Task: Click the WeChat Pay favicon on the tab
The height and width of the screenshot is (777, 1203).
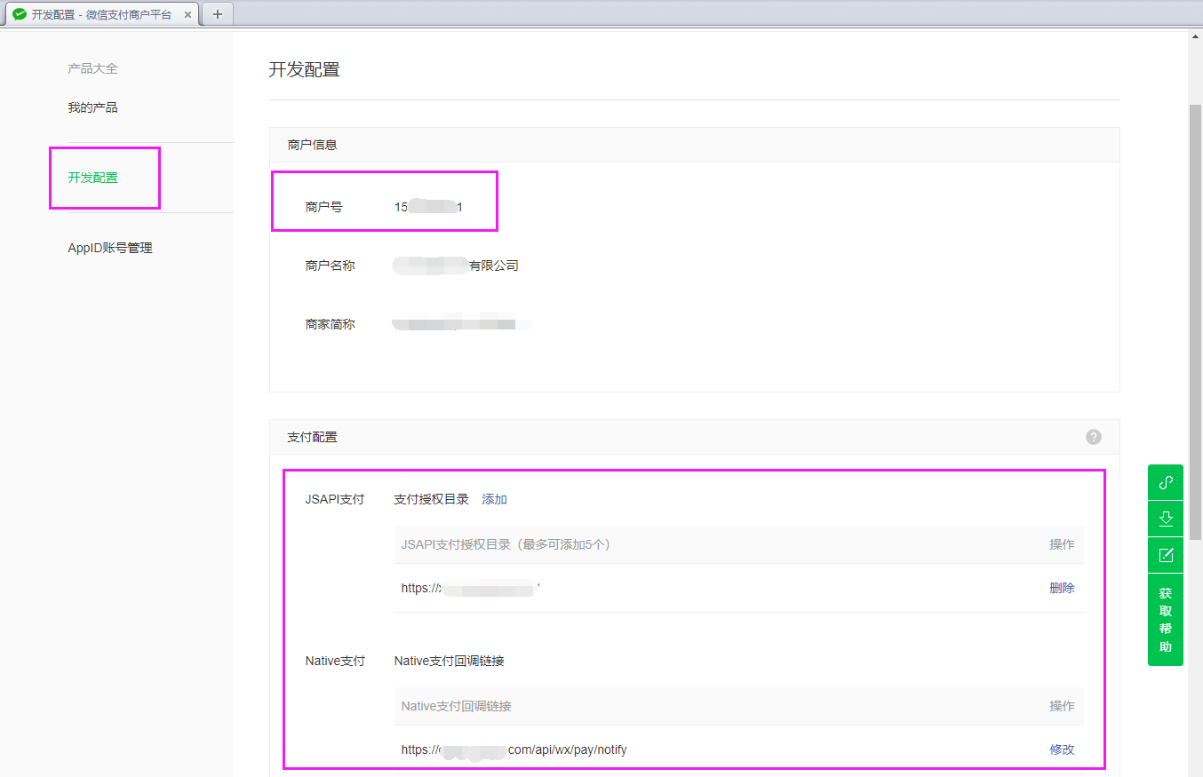Action: (x=20, y=14)
